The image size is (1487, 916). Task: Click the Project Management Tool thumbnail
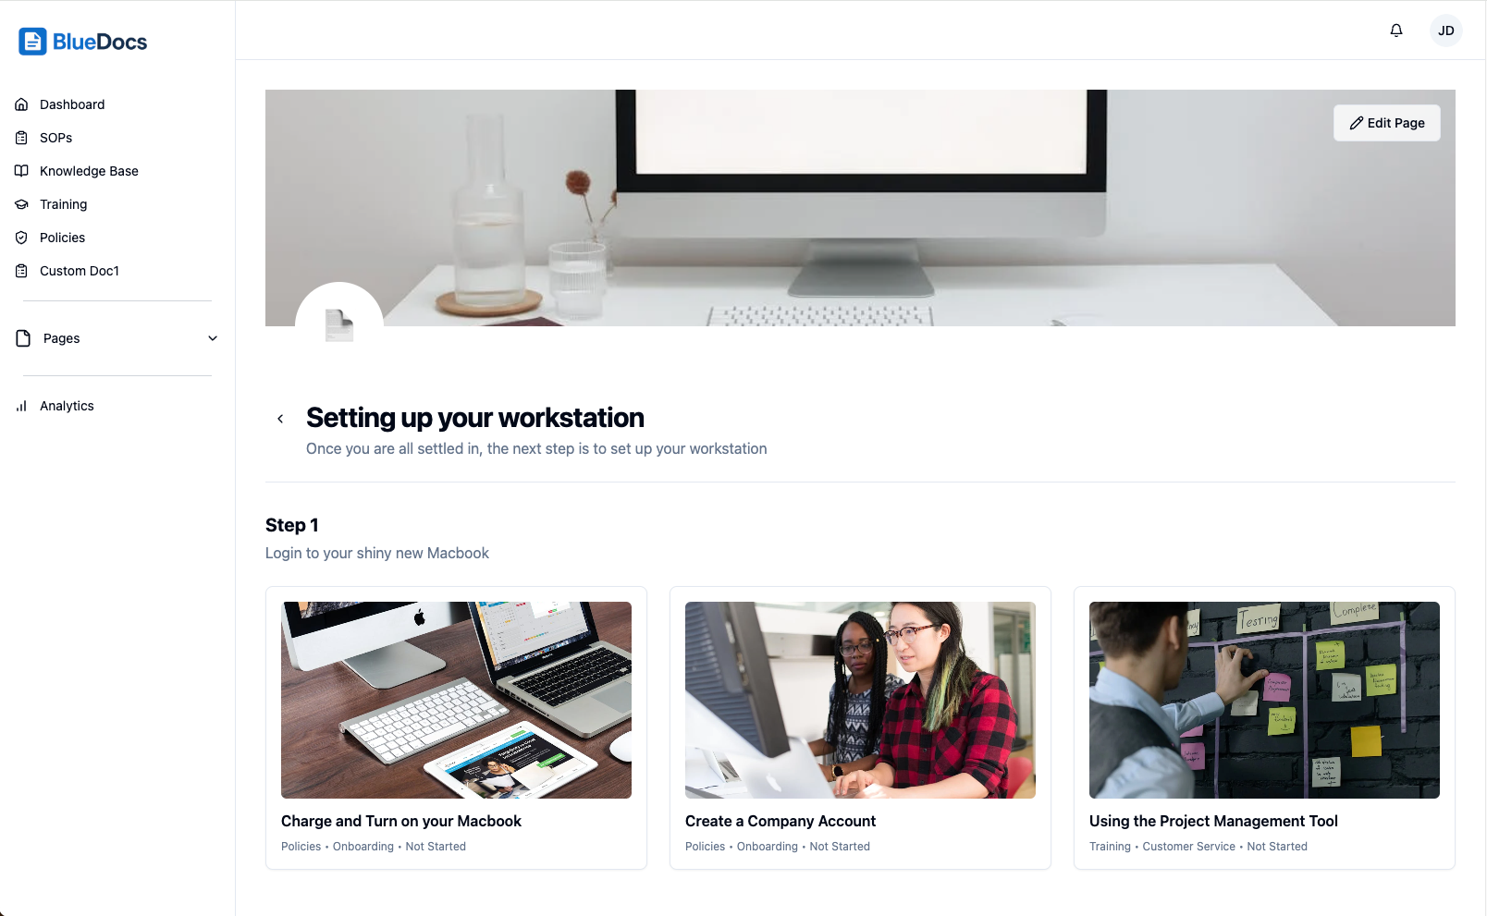click(x=1264, y=700)
